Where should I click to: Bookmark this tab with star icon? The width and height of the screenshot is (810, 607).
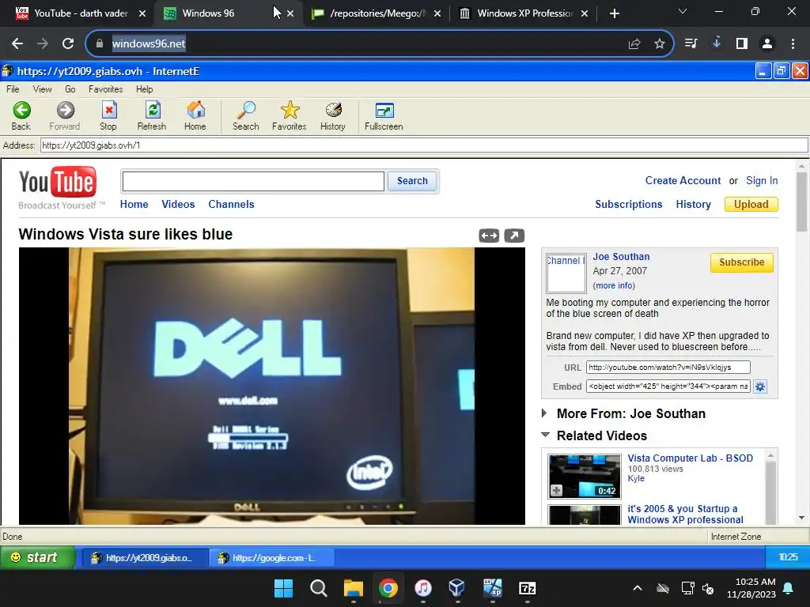[x=659, y=44]
